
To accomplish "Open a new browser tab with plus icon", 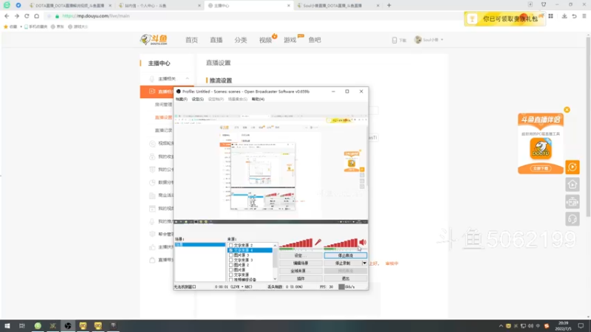I will pos(389,5).
